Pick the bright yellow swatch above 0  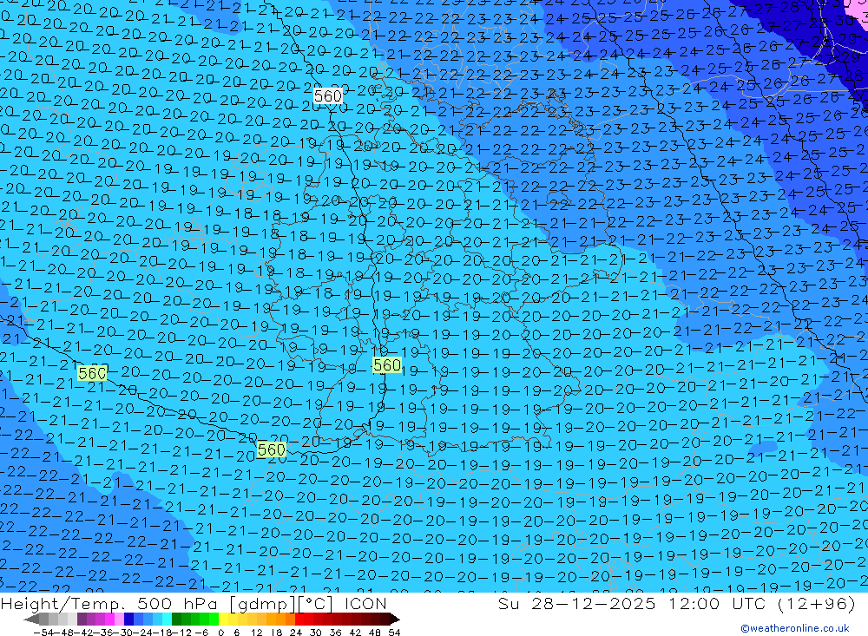[223, 619]
